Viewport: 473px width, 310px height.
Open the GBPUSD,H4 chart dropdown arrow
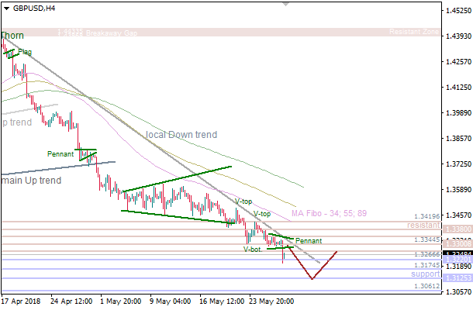point(6,9)
